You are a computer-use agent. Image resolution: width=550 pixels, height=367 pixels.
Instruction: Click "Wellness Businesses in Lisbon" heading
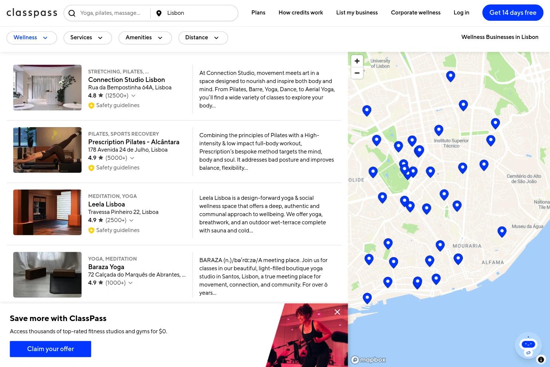click(x=500, y=37)
